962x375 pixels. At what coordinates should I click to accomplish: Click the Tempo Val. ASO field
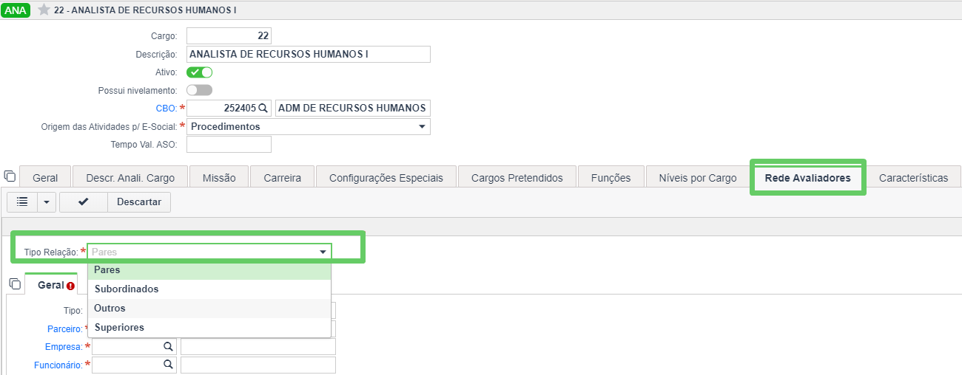click(x=229, y=144)
